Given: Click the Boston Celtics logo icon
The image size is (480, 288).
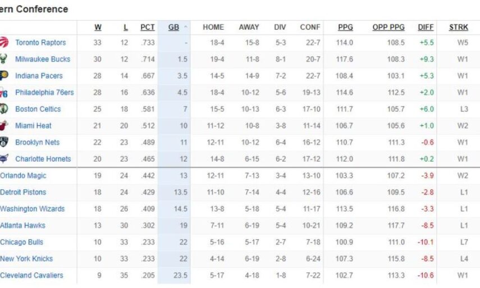Looking at the screenshot, I should pyautogui.click(x=4, y=109).
